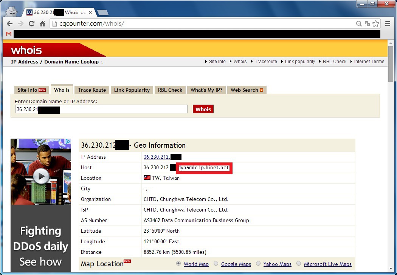This screenshot has width=397, height=275.
Task: Click the domain name or IP input field
Action: (101, 109)
